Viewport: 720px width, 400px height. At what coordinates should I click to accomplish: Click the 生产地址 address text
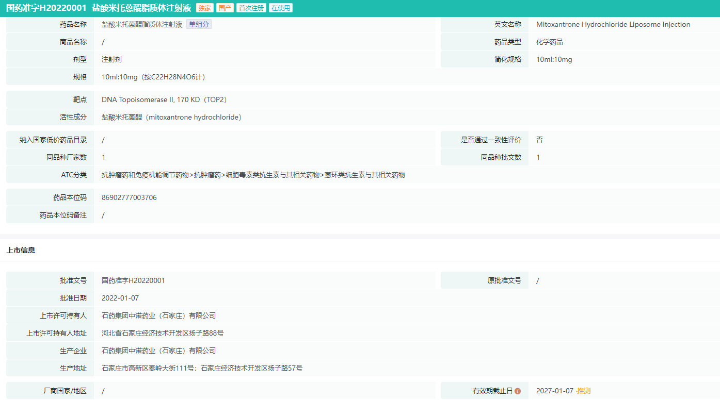[202, 368]
